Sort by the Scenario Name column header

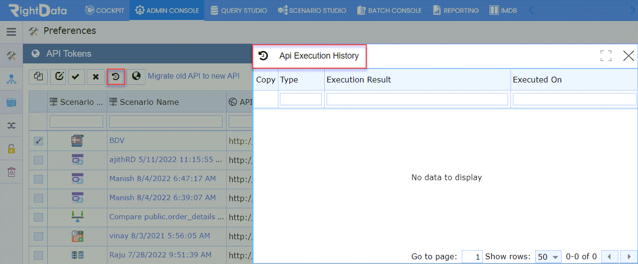[x=149, y=102]
